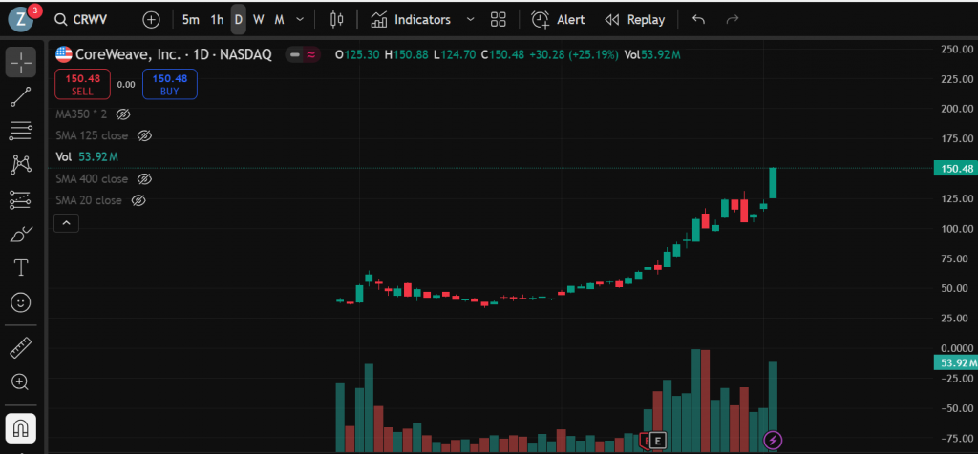The image size is (978, 454).
Task: Open the dropdown arrow next to Indicators
Action: coord(469,19)
